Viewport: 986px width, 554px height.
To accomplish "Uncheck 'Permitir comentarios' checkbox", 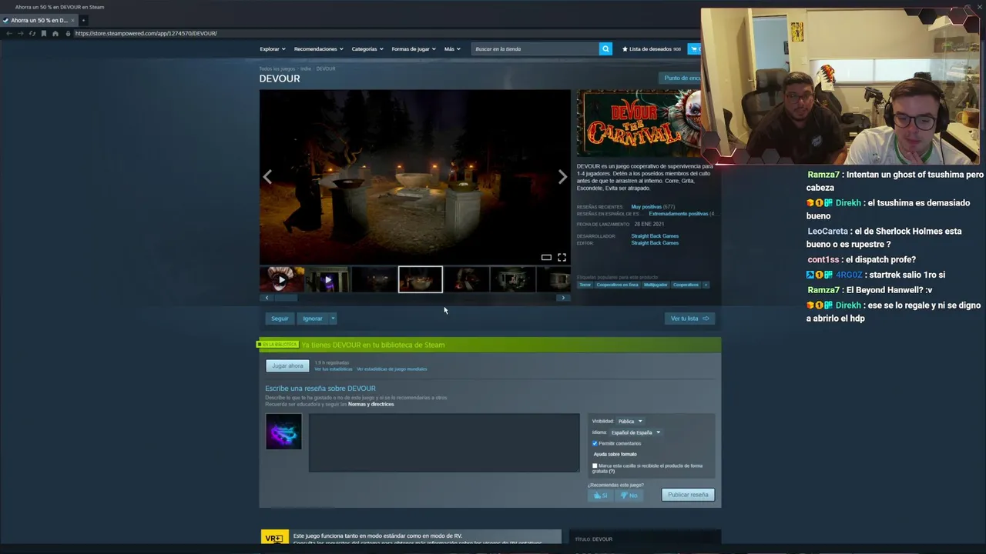I will pos(595,443).
